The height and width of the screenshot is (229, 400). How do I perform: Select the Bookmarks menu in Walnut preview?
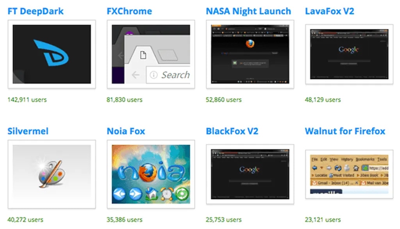[365, 159]
